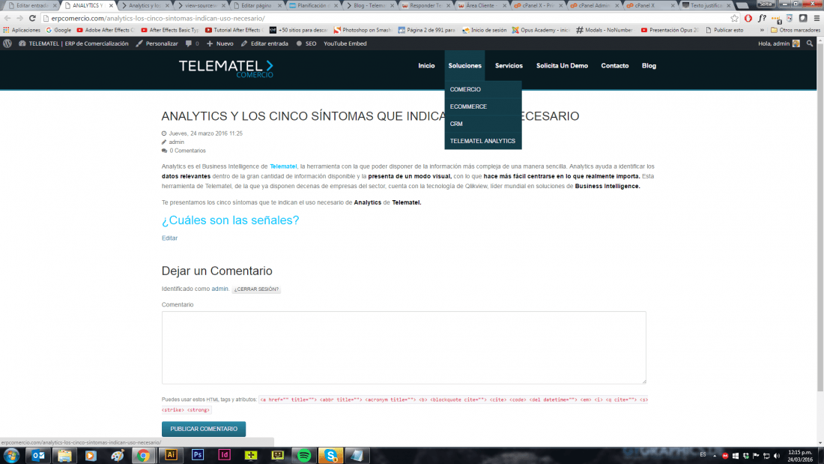Click Personalizar in admin bar

pyautogui.click(x=157, y=43)
